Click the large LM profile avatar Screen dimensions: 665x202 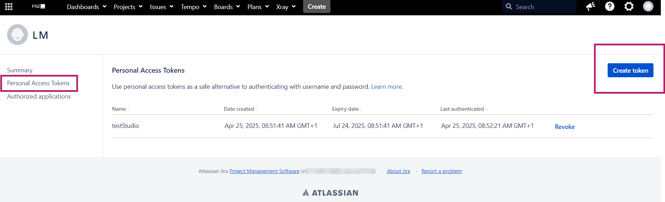point(17,35)
